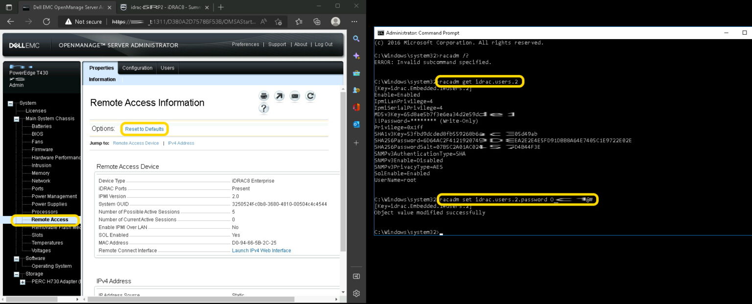This screenshot has height=304, width=752.
Task: Expand the PERC H730 Adapter node
Action: pyautogui.click(x=23, y=282)
